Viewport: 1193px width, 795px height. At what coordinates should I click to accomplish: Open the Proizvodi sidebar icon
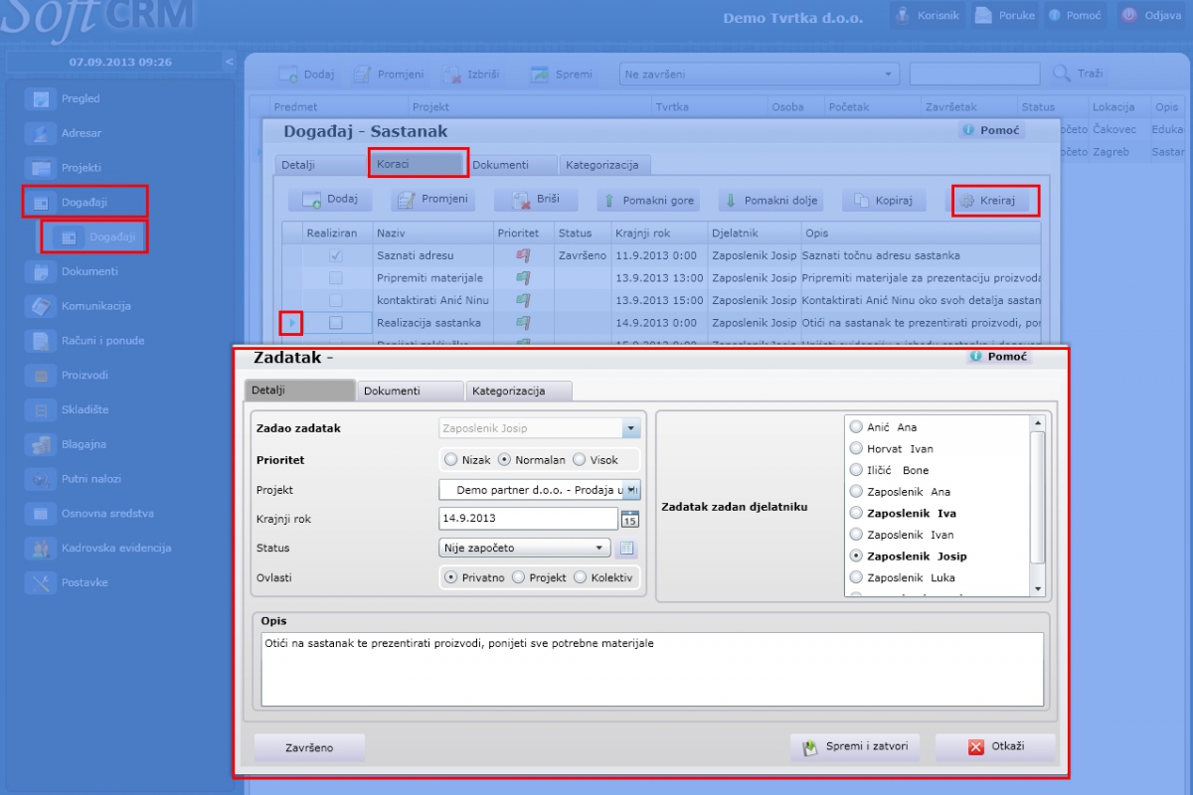(41, 375)
